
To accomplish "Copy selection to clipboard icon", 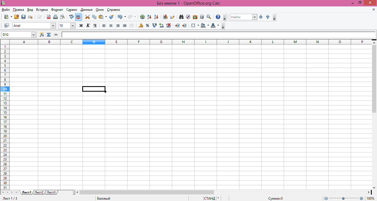I will tap(94, 17).
